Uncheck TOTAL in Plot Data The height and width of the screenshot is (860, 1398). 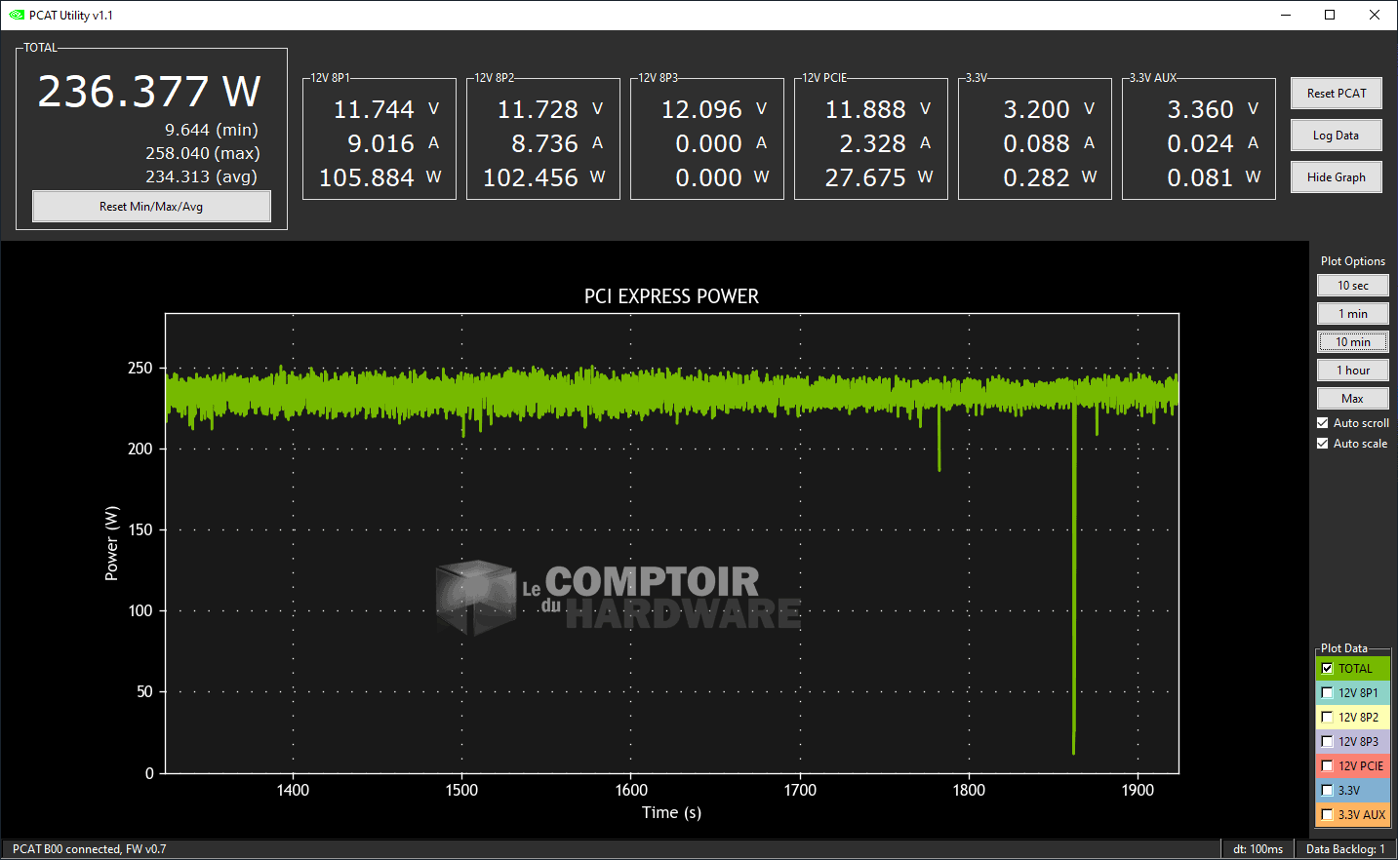[x=1327, y=669]
